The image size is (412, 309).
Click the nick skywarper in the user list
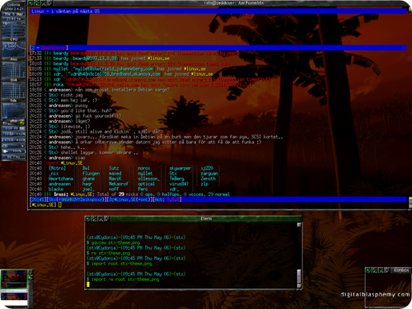(180, 168)
